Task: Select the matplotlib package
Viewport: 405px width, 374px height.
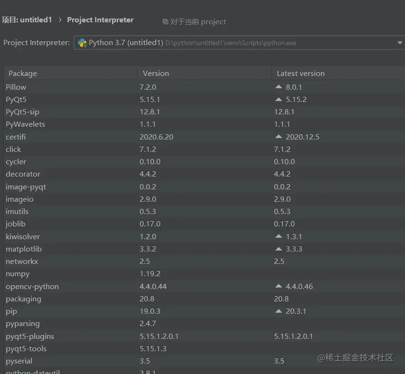Action: [x=24, y=249]
